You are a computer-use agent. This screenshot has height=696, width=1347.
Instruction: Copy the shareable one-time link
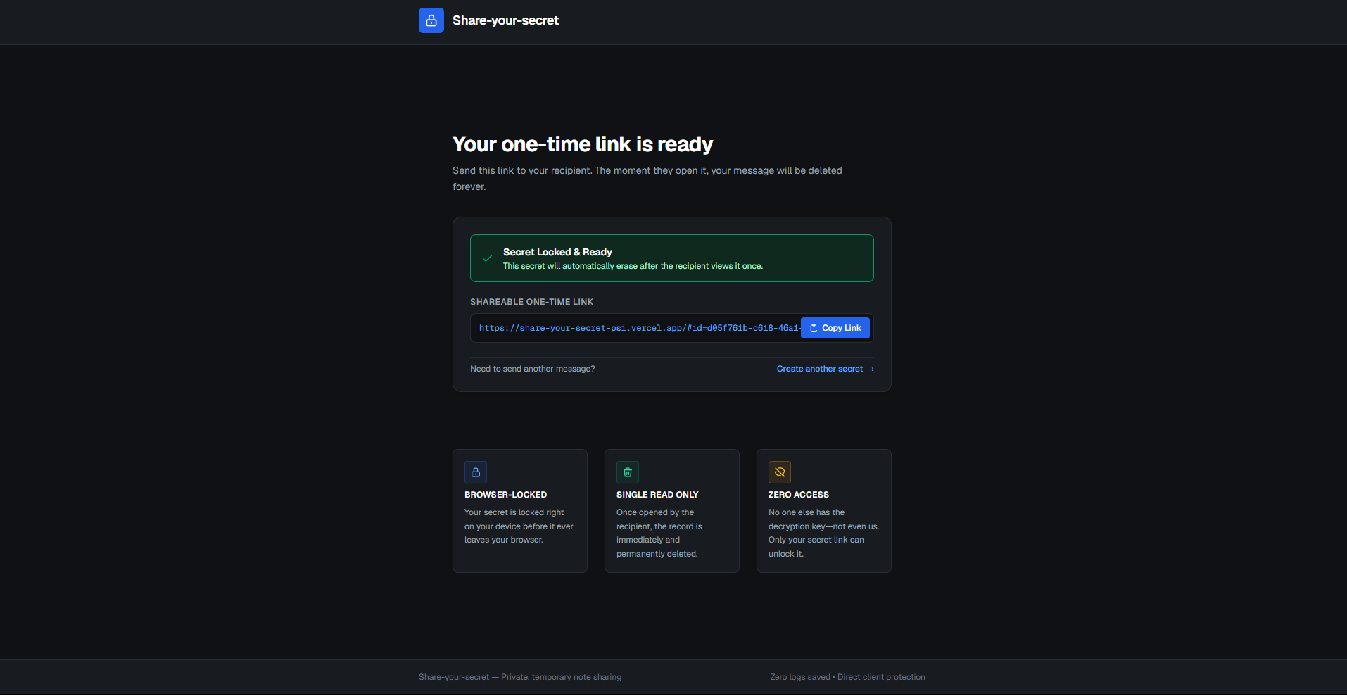pos(835,328)
